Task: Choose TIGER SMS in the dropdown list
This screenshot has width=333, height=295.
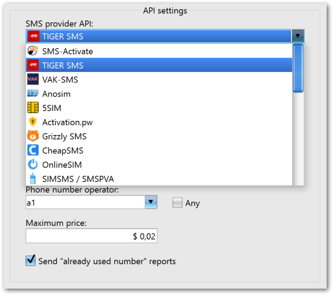Action: (x=159, y=65)
